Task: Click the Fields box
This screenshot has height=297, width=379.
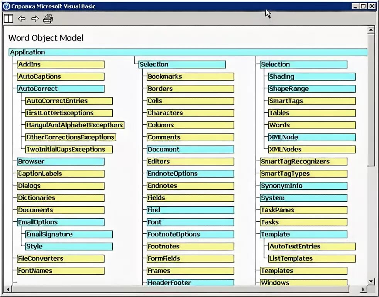Action: [x=191, y=197]
